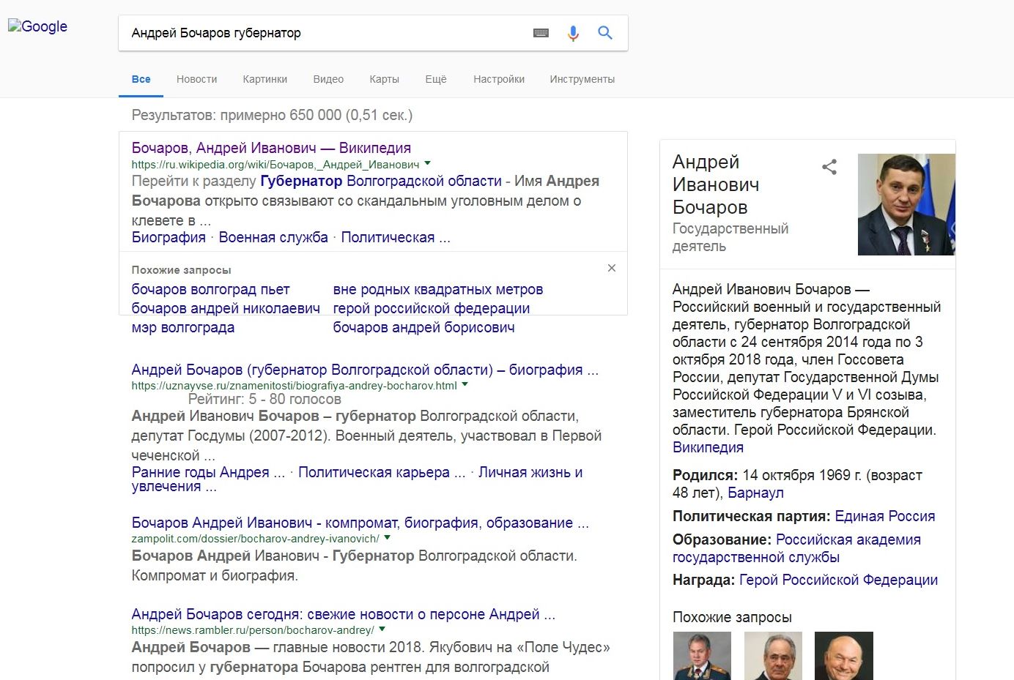Search бочаров андрей борисович related query
Screen dimensions: 1014x680
coord(423,327)
